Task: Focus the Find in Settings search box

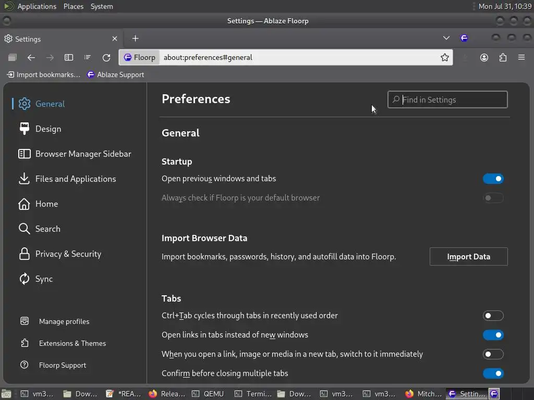Action: tap(447, 99)
